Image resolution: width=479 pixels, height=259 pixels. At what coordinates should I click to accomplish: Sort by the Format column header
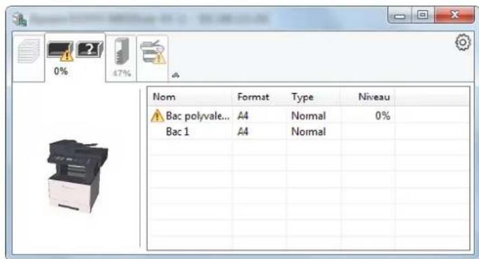pos(259,97)
